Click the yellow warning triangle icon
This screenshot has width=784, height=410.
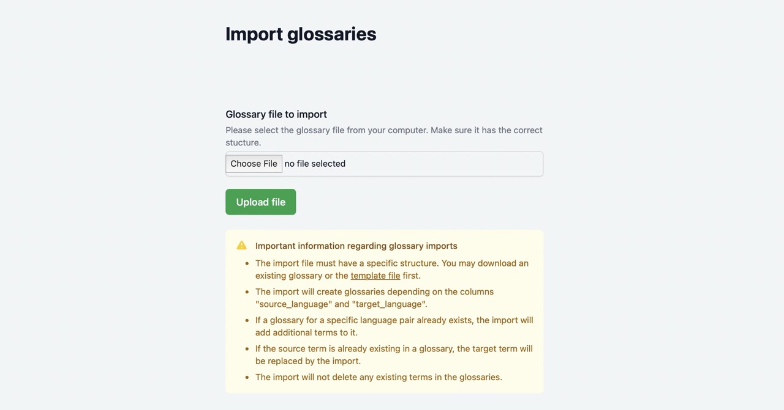pyautogui.click(x=241, y=244)
